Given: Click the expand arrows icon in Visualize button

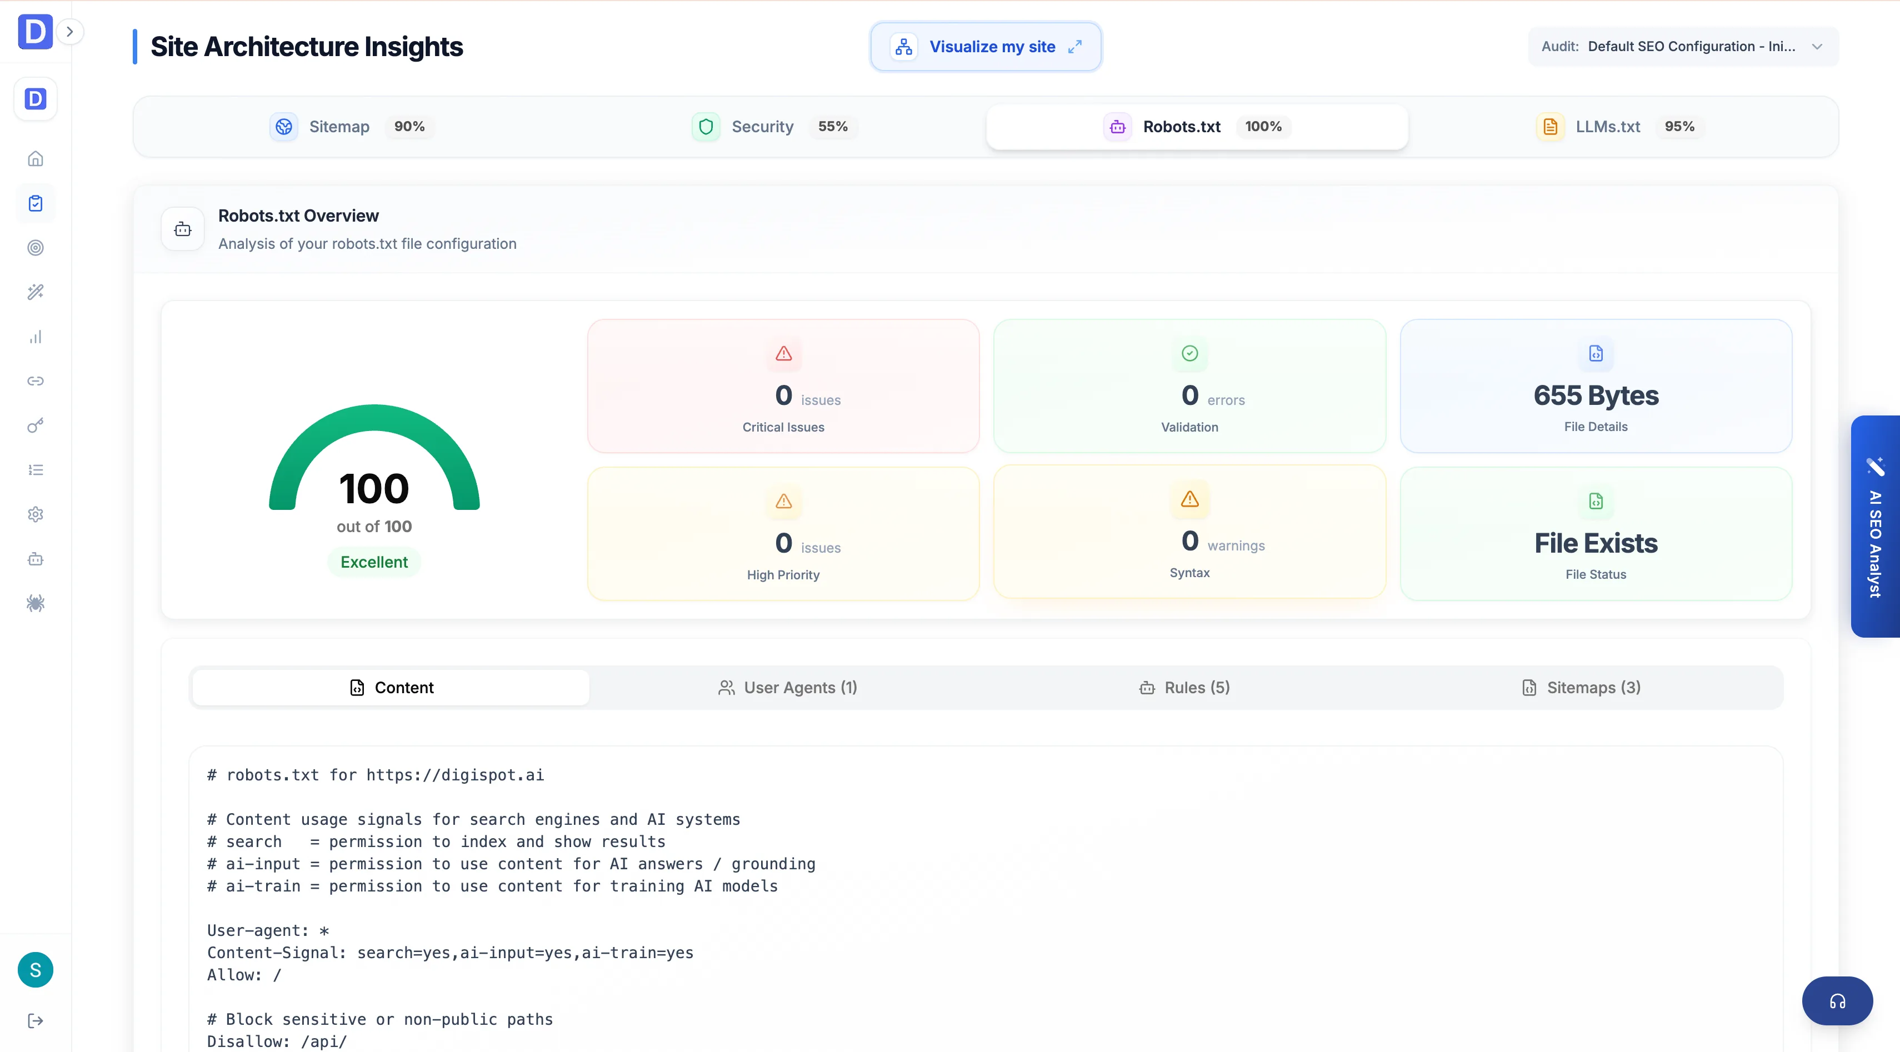Looking at the screenshot, I should [1076, 47].
